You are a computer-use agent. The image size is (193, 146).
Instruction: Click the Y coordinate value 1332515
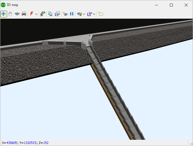click(30, 143)
